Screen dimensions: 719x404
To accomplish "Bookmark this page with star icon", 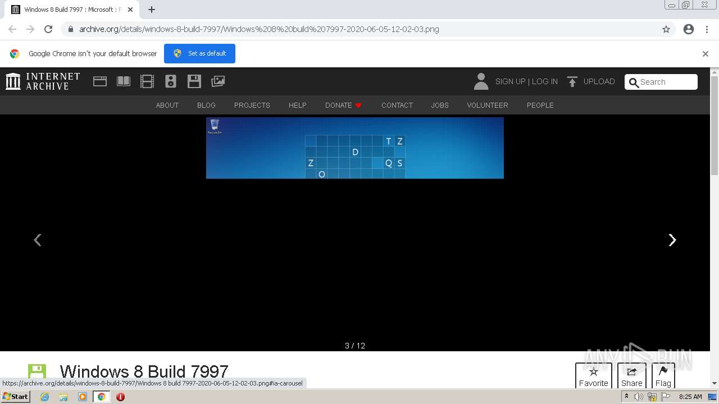I will 666,29.
